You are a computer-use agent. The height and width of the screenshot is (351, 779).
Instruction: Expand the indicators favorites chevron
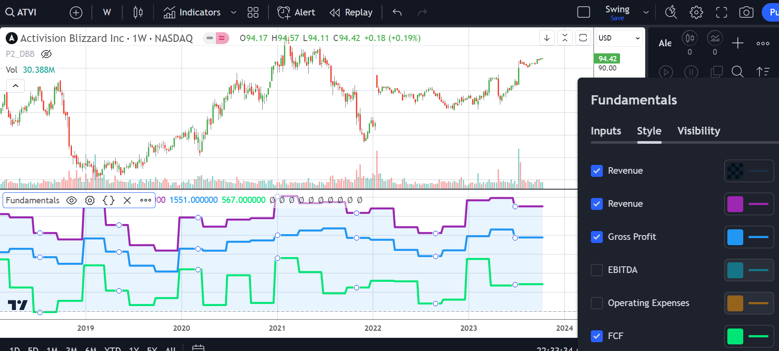tap(234, 12)
